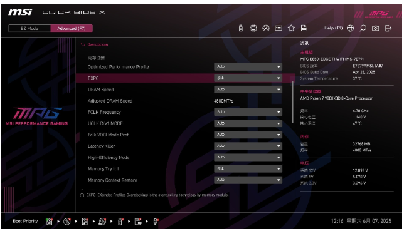
Task: Click System Temperature 37 ℃ value
Action: click(357, 78)
